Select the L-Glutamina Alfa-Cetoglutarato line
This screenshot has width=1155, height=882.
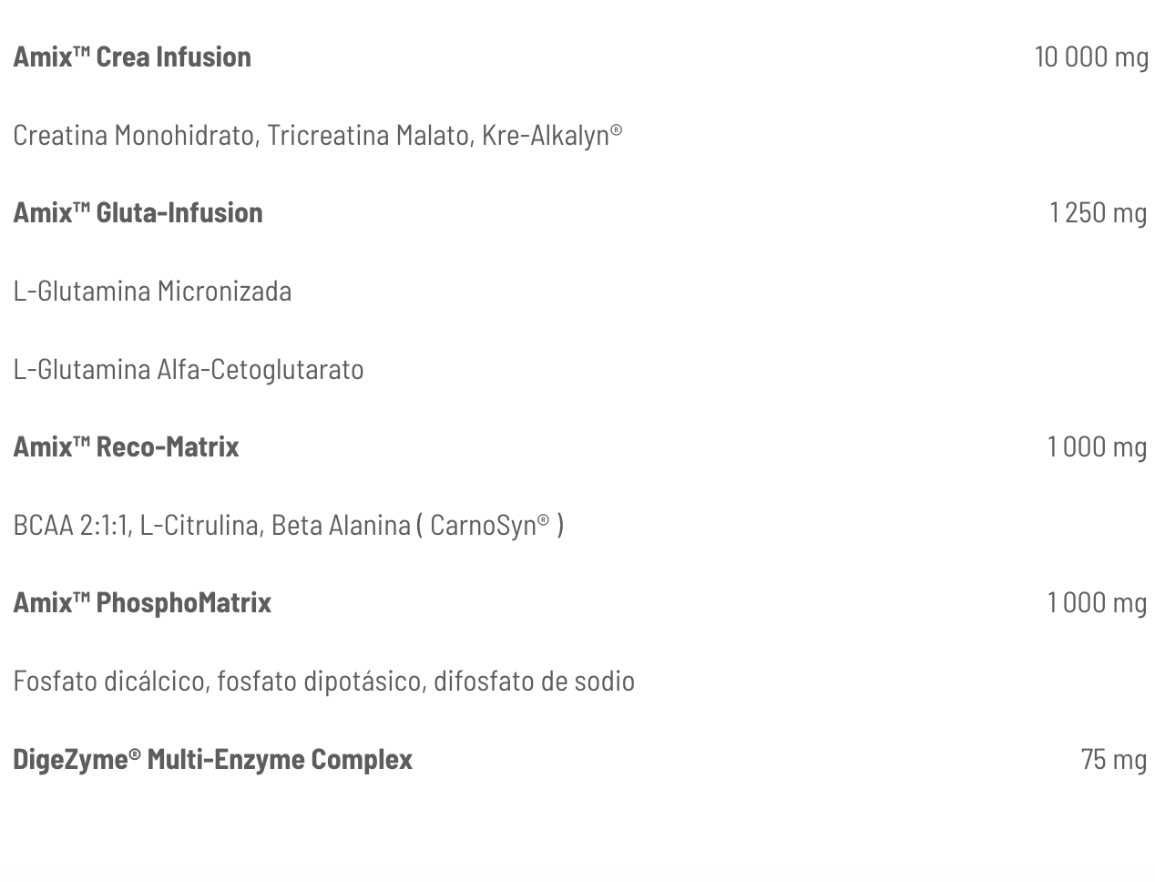click(189, 369)
